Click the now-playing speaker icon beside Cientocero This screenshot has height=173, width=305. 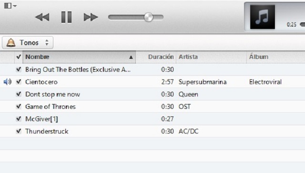(x=8, y=82)
